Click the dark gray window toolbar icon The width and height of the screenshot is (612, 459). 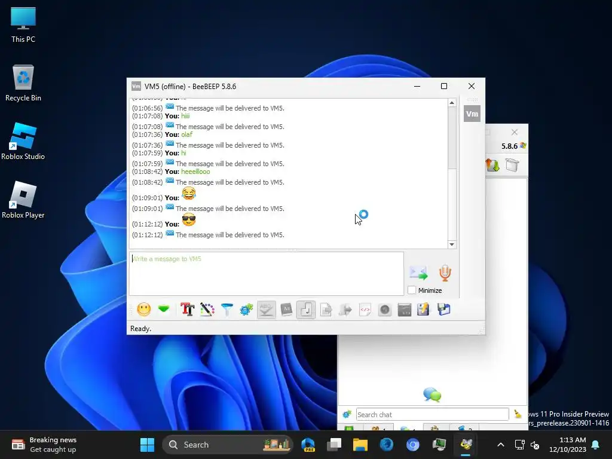point(405,310)
